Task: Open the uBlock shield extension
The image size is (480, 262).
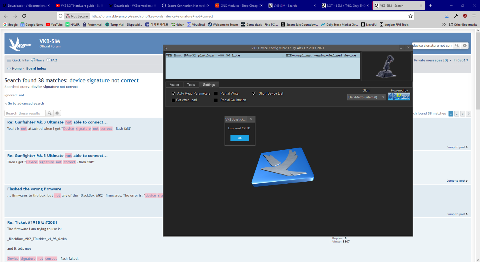Action: click(465, 16)
